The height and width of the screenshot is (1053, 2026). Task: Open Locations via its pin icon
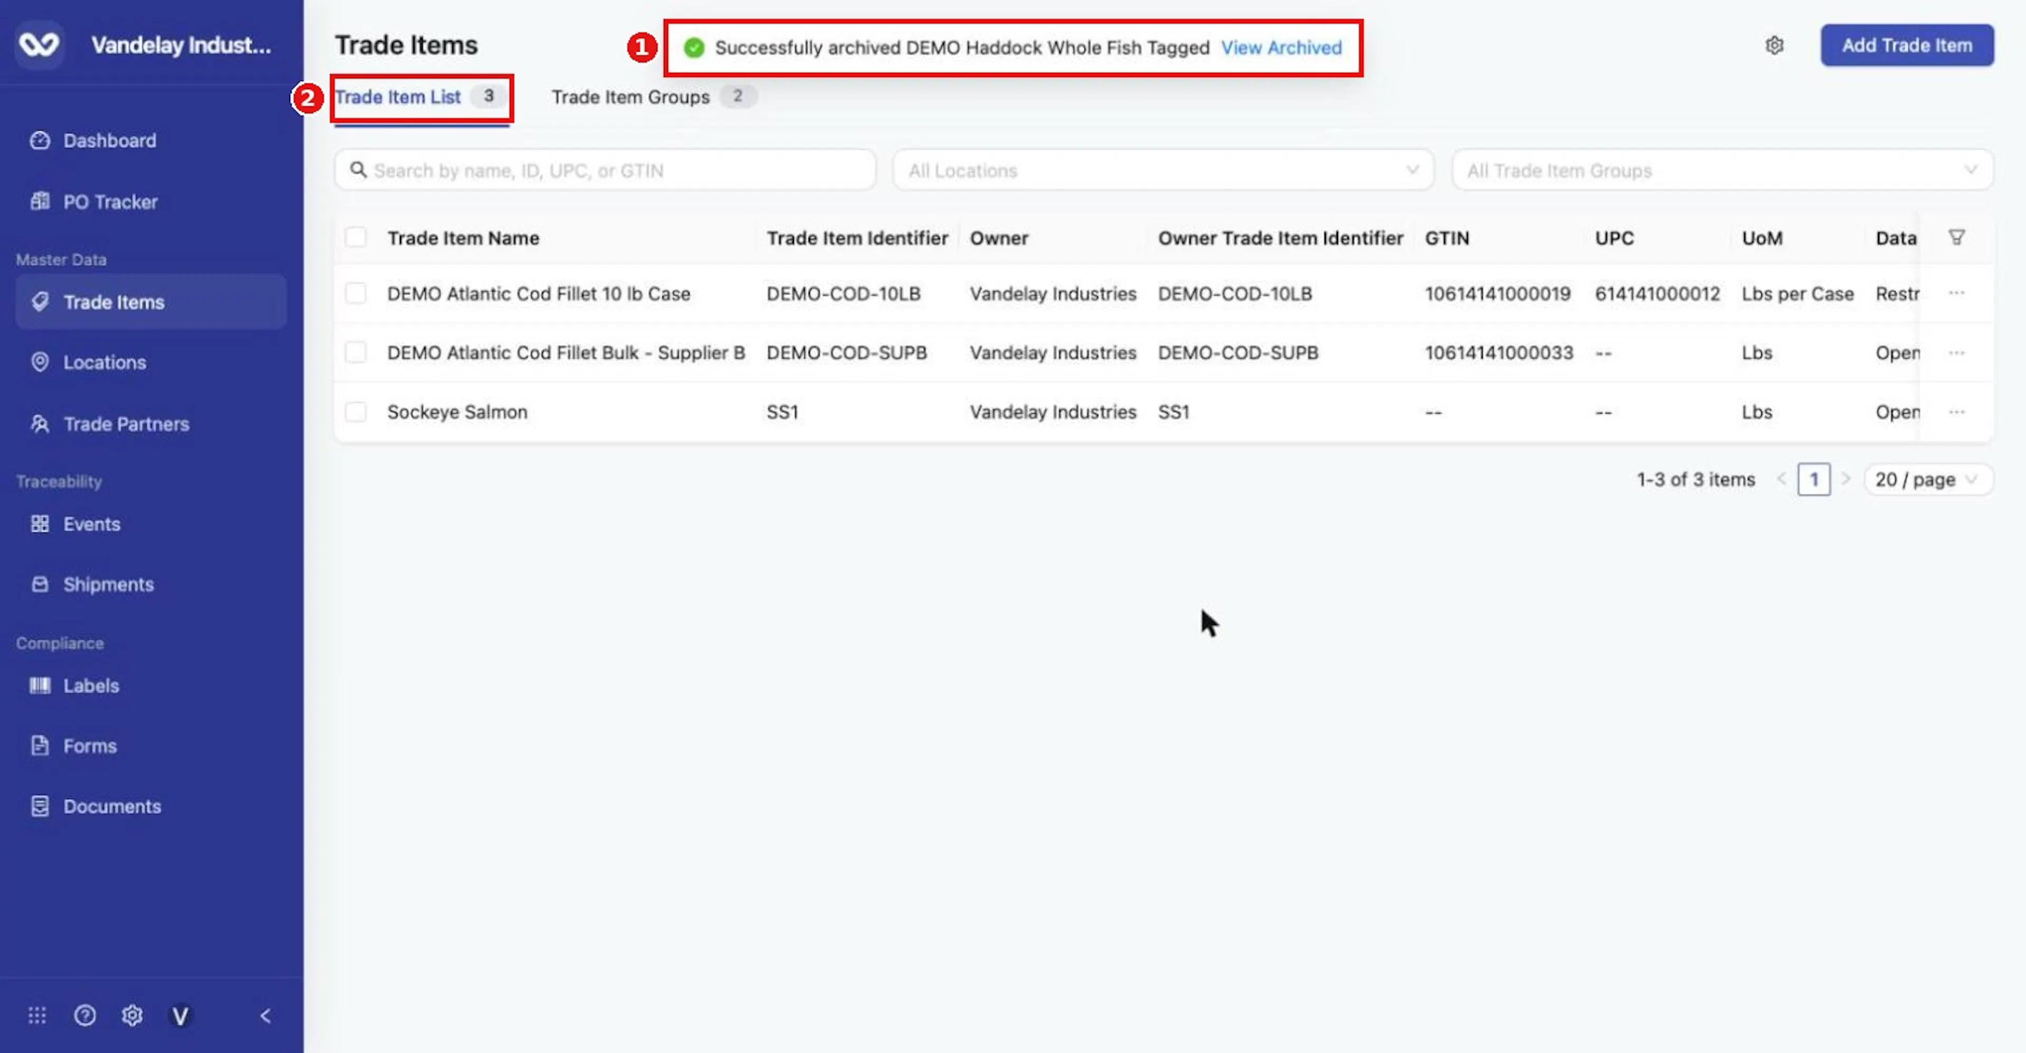[40, 362]
